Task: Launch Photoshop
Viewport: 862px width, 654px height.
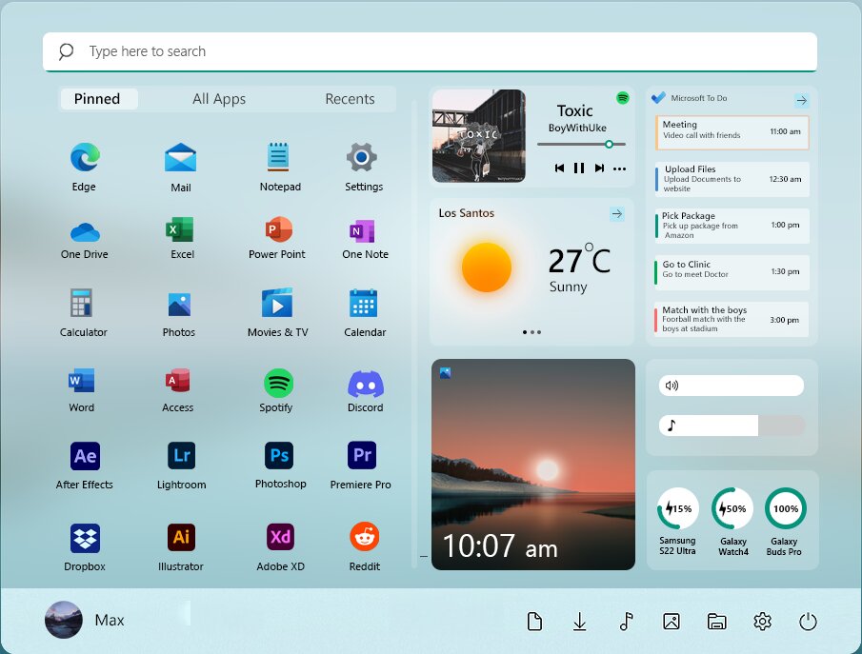Action: 279,455
